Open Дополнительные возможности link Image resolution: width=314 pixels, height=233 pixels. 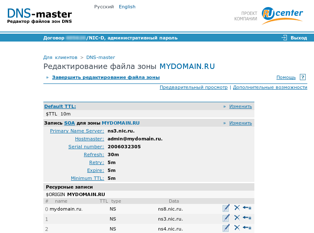point(270,87)
